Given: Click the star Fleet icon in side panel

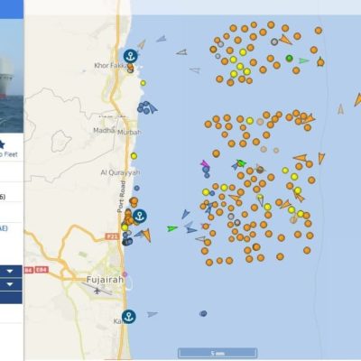Looking at the screenshot, I should 2,144.
